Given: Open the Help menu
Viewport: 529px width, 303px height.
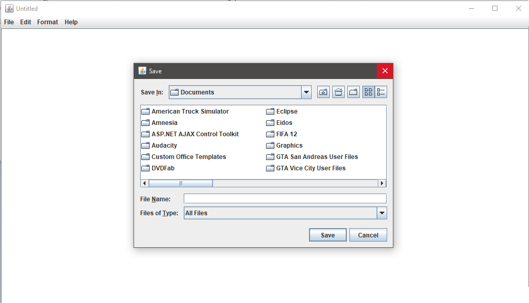Looking at the screenshot, I should tap(71, 22).
